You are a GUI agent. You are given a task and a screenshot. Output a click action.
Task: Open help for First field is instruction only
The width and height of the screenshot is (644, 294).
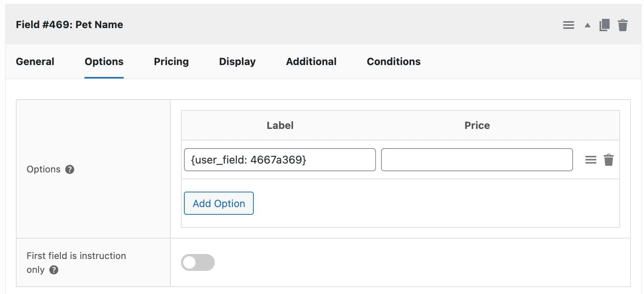tap(54, 270)
